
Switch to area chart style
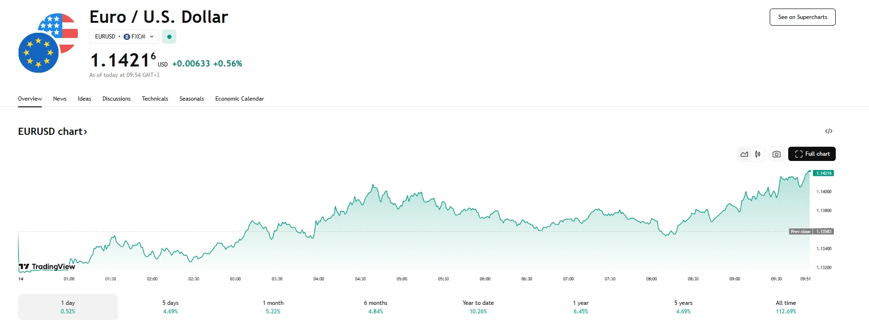point(744,154)
